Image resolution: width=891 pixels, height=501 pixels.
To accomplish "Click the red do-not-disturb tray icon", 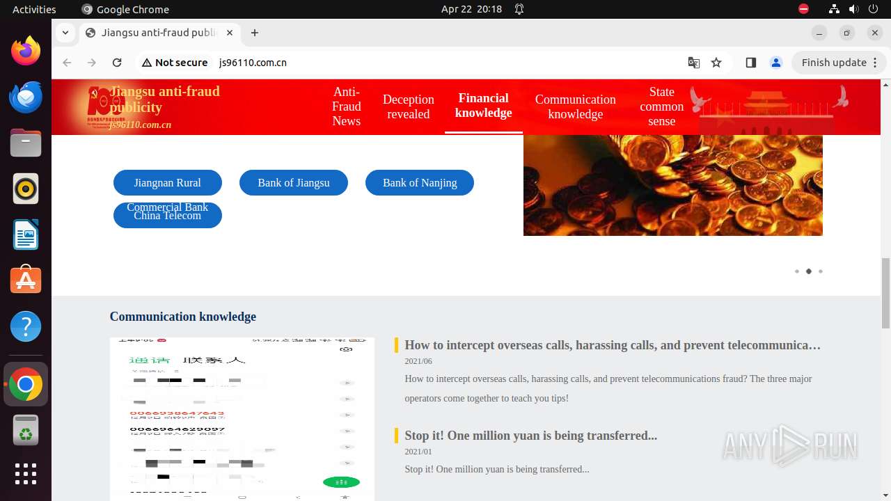I will [803, 9].
